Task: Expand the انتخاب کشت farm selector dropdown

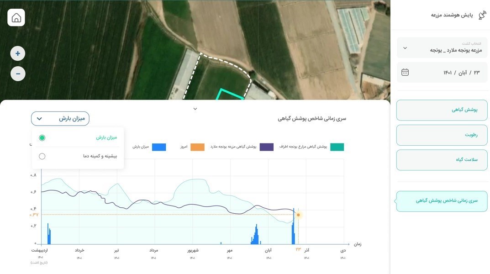Action: (405, 48)
